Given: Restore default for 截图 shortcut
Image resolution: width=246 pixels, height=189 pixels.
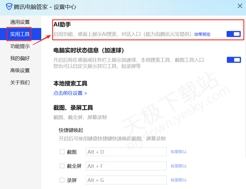Looking at the screenshot, I should 179,152.
